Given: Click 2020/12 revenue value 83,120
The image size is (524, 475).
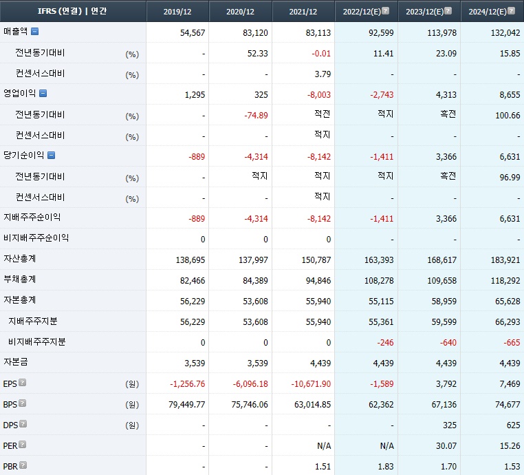Looking at the screenshot, I should click(255, 33).
